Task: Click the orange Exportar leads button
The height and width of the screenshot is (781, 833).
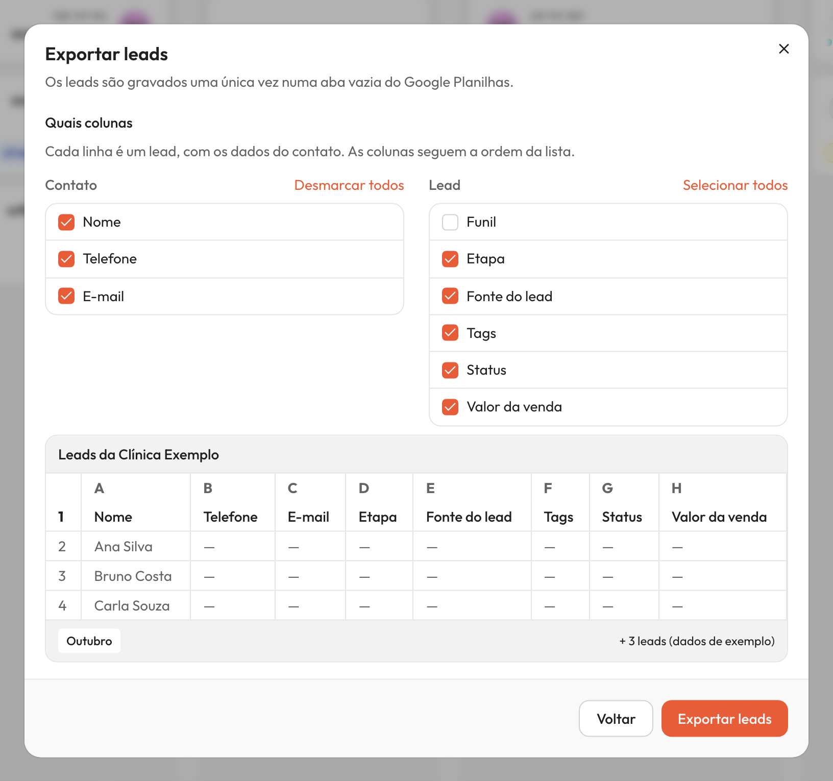Action: [x=724, y=718]
